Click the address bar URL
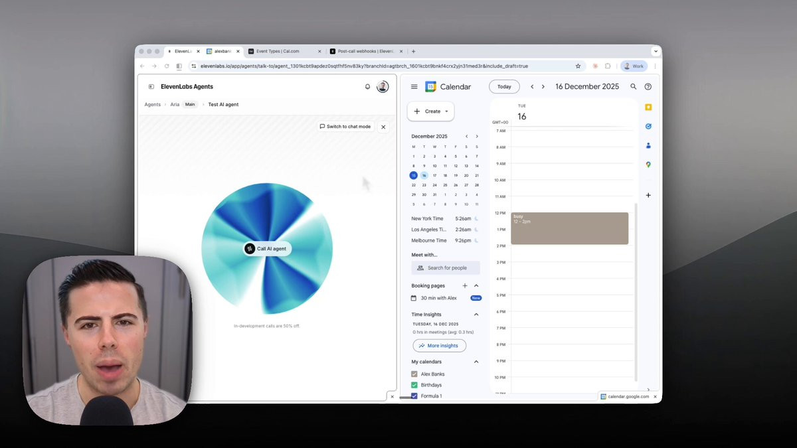The width and height of the screenshot is (797, 448). [x=364, y=66]
